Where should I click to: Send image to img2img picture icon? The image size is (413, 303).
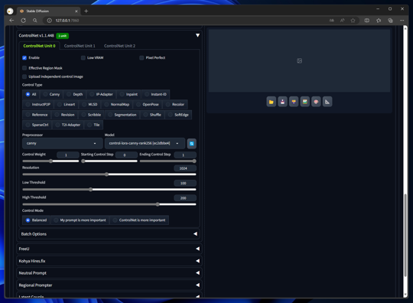coord(304,102)
